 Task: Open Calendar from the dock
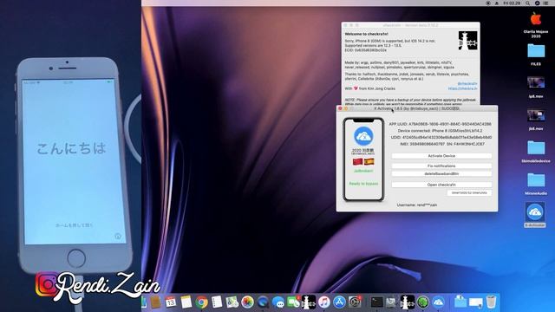(x=171, y=302)
